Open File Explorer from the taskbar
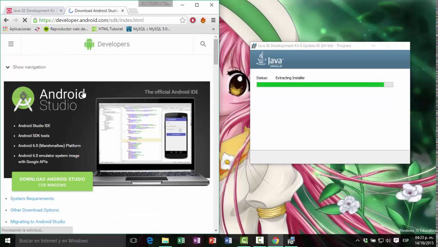438x247 pixels. coord(165,240)
